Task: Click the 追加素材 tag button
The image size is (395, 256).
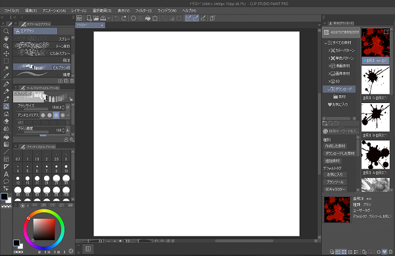Action: [332, 161]
